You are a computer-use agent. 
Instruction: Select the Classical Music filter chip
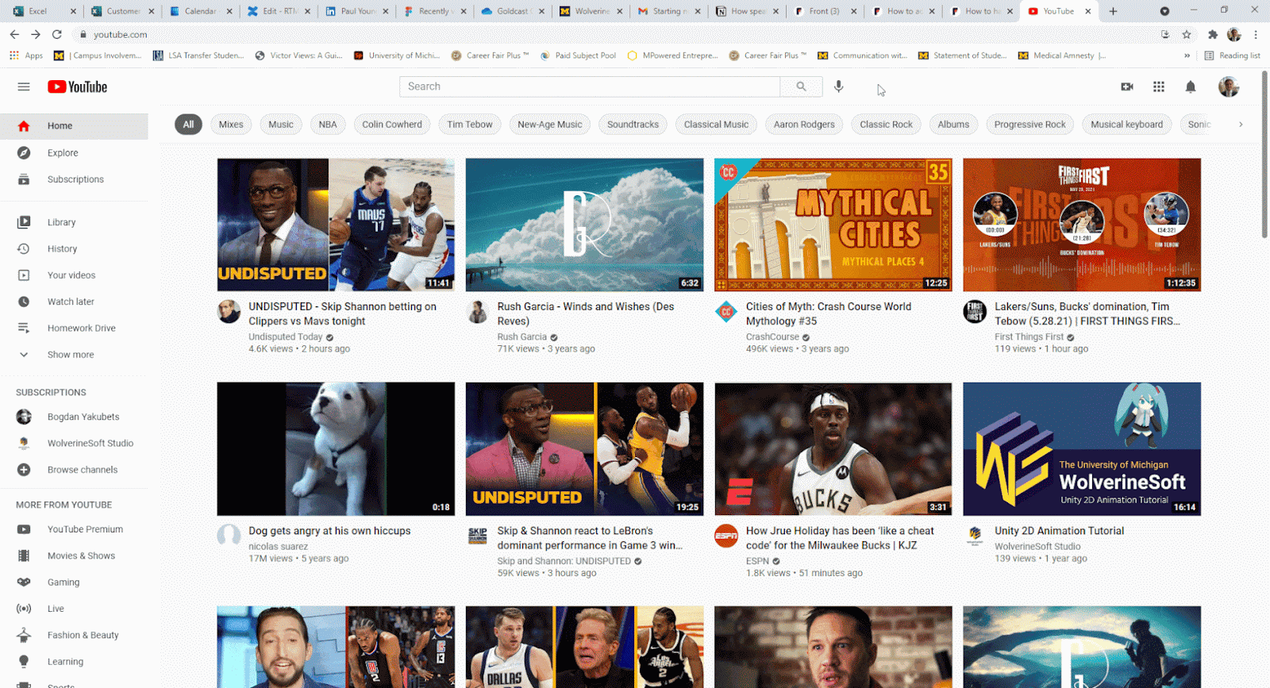coord(716,125)
